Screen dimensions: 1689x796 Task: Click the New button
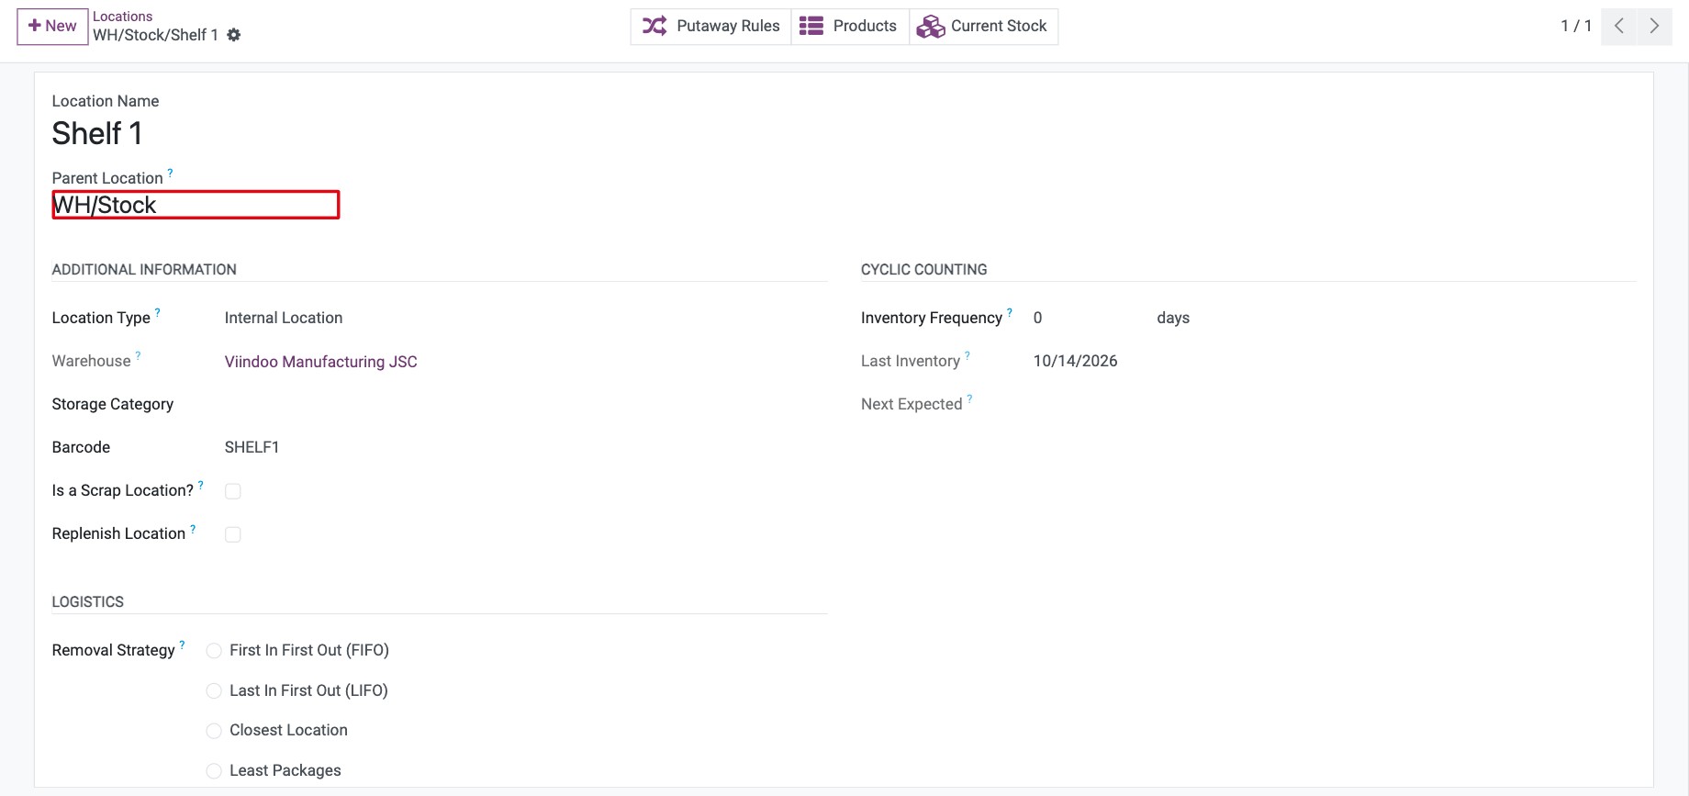(x=52, y=27)
